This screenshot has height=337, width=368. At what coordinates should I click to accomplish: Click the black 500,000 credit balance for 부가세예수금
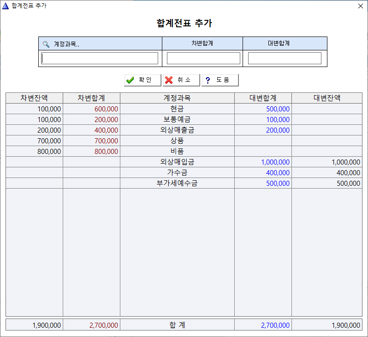tap(348, 183)
